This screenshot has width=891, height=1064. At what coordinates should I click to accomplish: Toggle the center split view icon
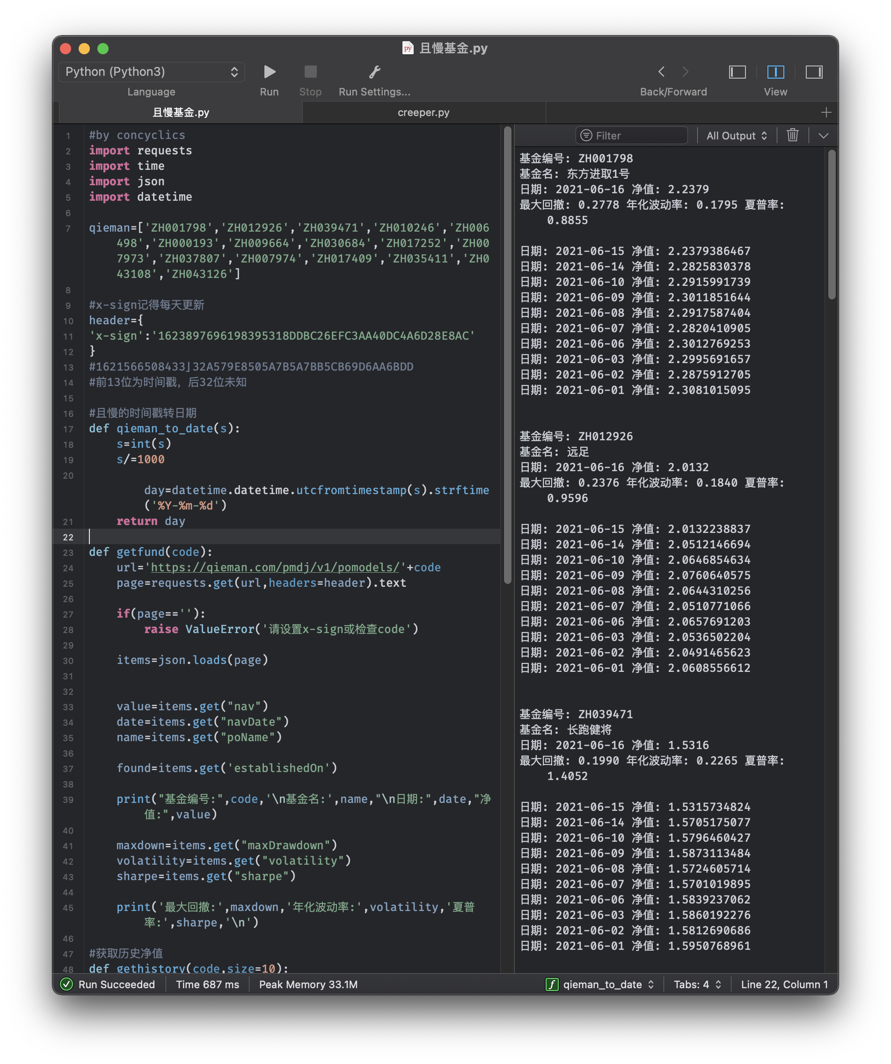(775, 72)
